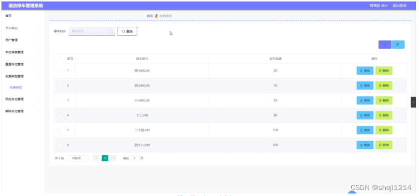Select the checkbox for row 5 二十四小时
The height and width of the screenshot is (196, 419).
click(x=59, y=130)
